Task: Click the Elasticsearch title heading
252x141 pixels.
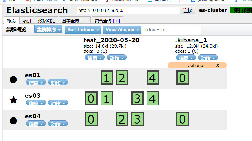Action: 37,10
